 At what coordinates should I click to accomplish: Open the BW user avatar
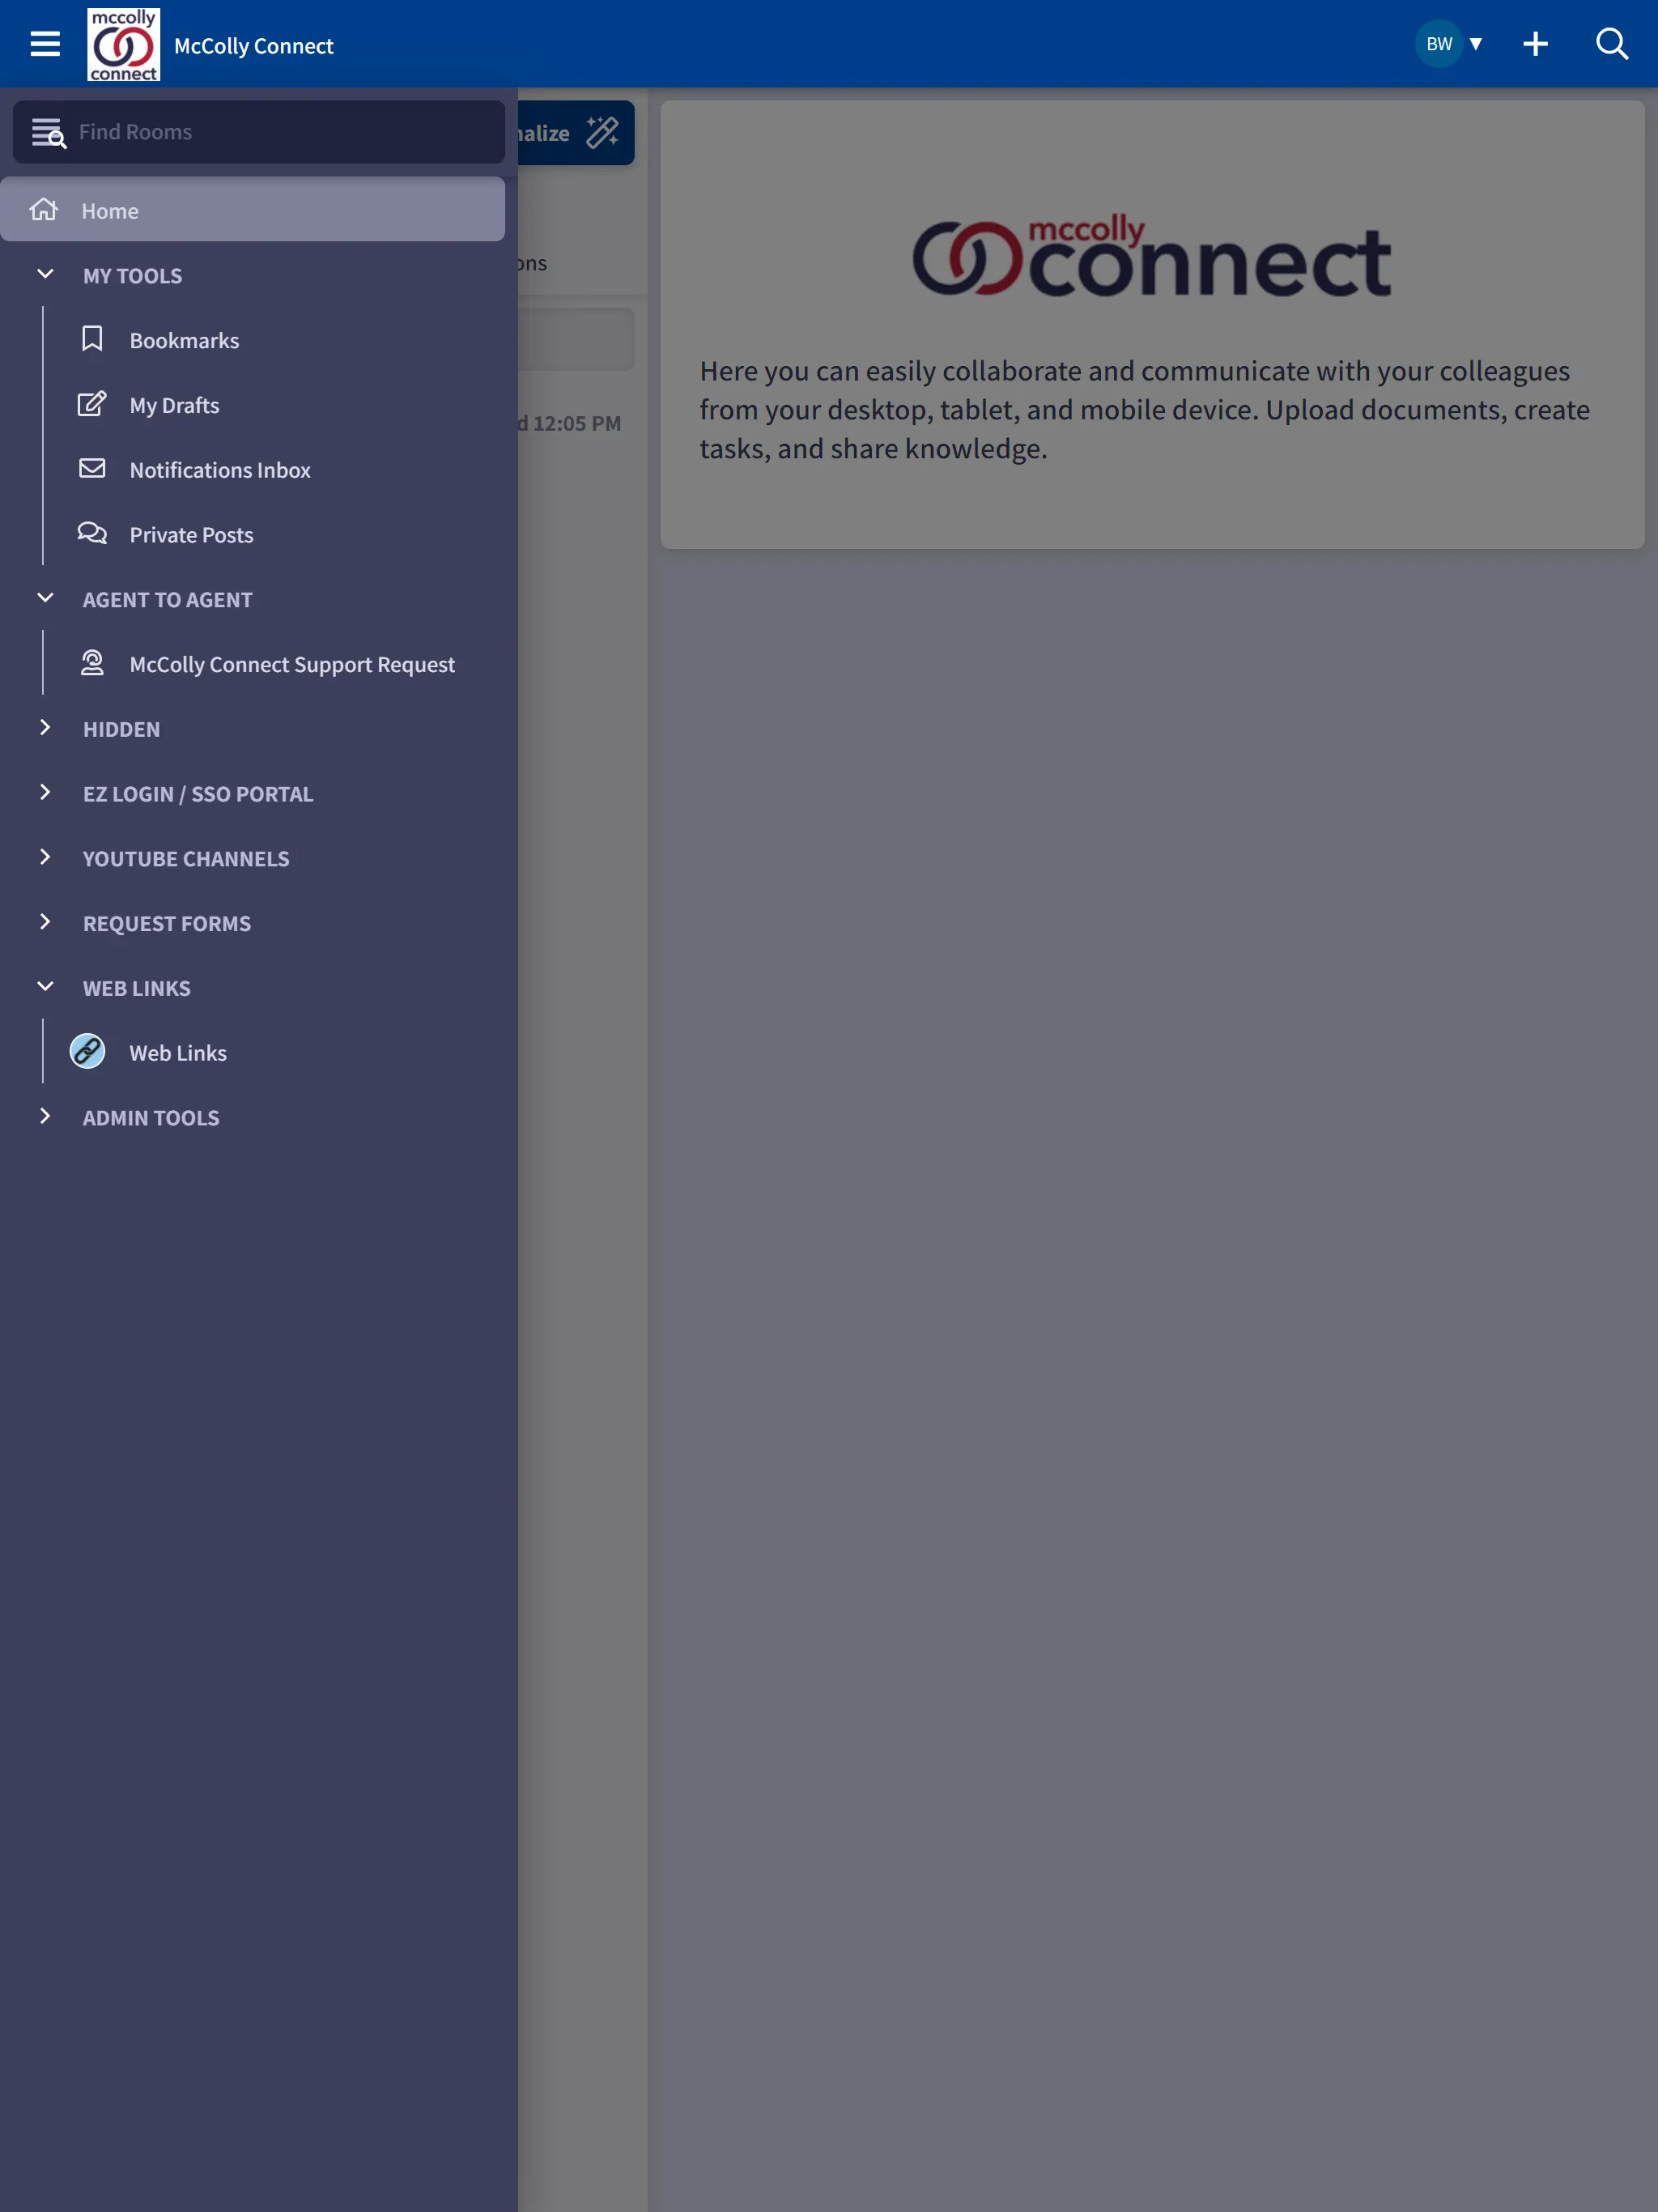click(x=1438, y=44)
